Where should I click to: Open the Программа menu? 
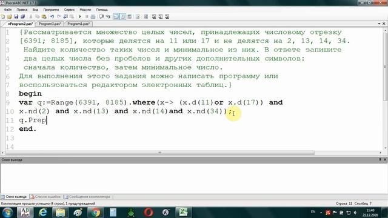(51, 10)
